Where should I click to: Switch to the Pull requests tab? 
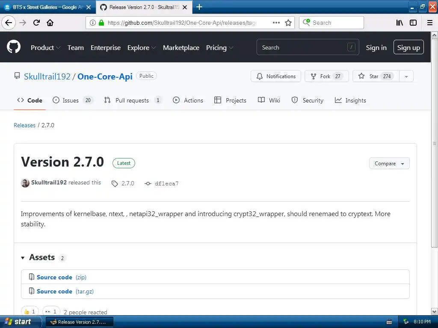pos(133,100)
